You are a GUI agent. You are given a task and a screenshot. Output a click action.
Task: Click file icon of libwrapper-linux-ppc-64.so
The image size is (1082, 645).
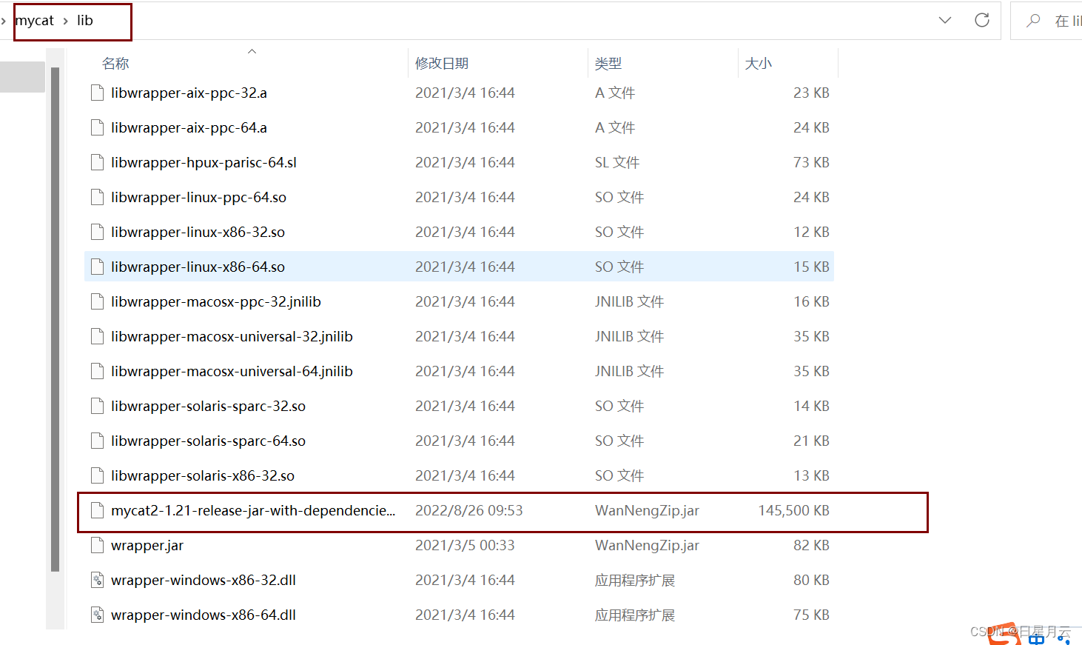97,197
